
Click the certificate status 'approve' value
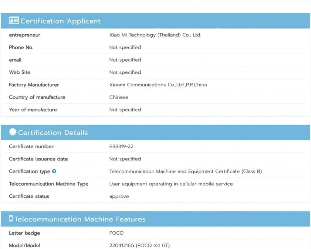click(x=119, y=196)
